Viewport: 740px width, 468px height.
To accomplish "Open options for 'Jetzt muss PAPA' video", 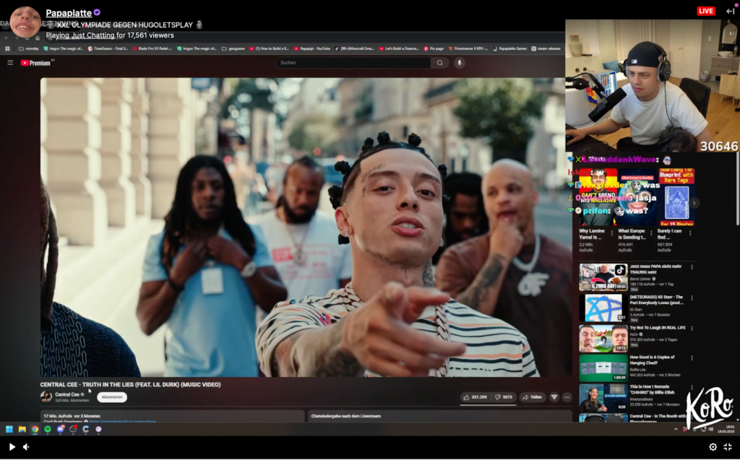I will pyautogui.click(x=692, y=267).
